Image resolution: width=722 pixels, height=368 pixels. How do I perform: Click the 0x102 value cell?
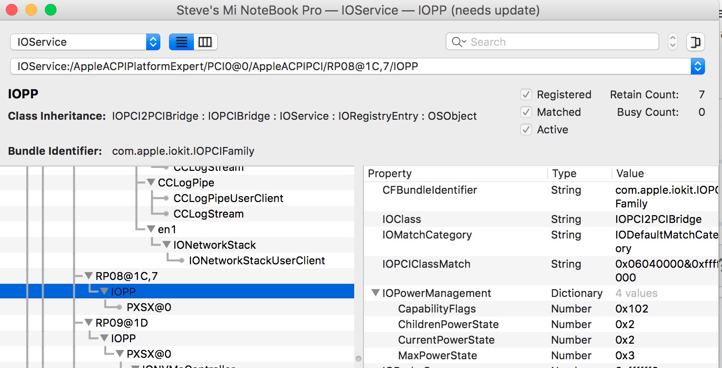pyautogui.click(x=632, y=309)
